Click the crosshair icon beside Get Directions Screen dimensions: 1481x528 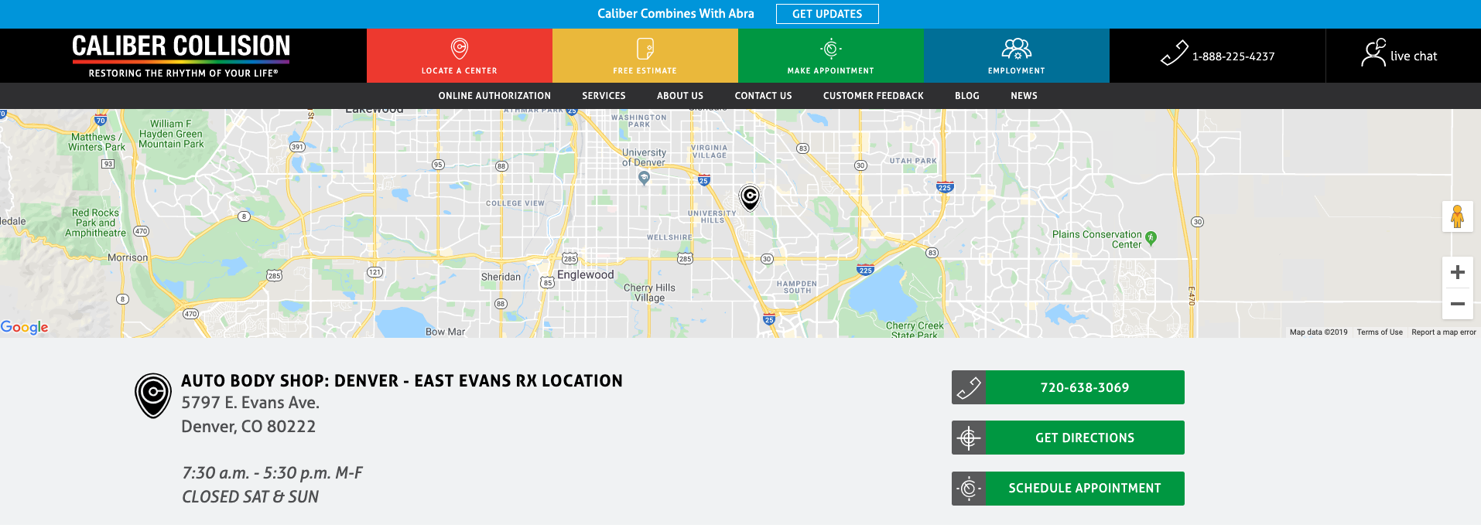point(969,438)
